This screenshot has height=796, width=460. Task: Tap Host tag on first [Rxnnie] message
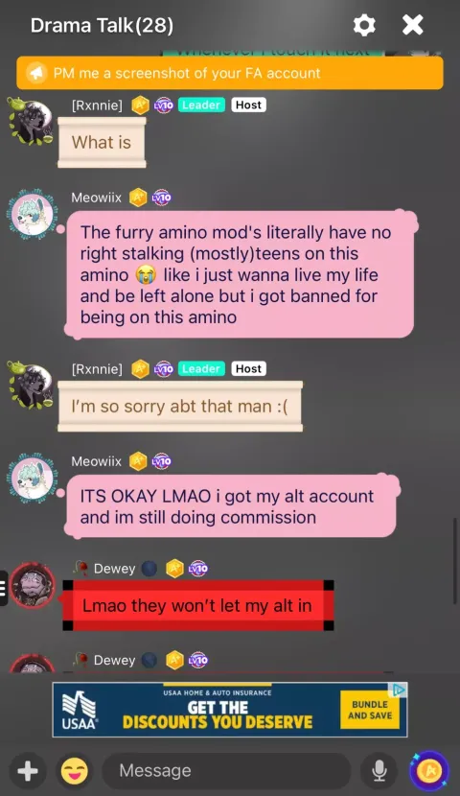[248, 105]
